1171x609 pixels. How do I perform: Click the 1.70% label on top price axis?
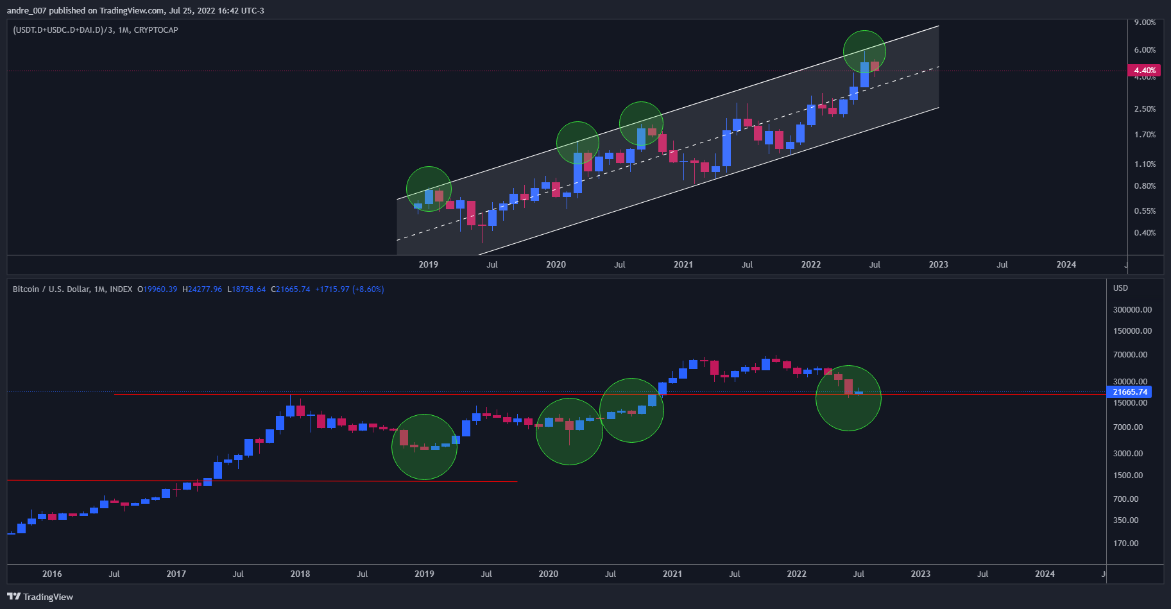click(x=1145, y=134)
